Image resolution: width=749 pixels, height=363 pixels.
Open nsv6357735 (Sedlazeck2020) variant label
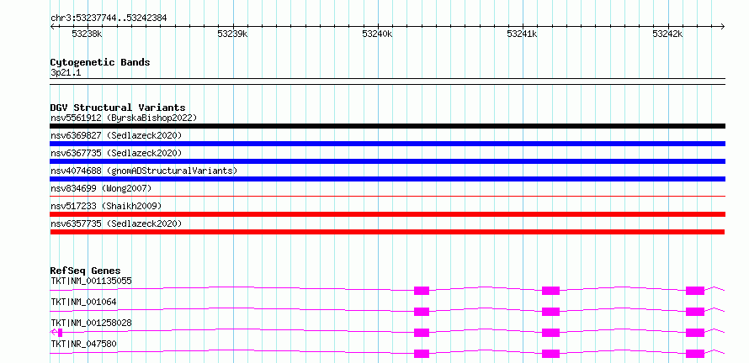[x=116, y=224]
